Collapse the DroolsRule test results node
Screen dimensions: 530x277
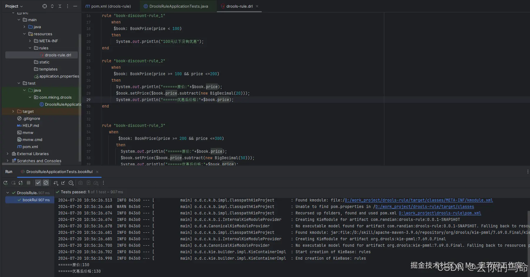tap(7, 193)
